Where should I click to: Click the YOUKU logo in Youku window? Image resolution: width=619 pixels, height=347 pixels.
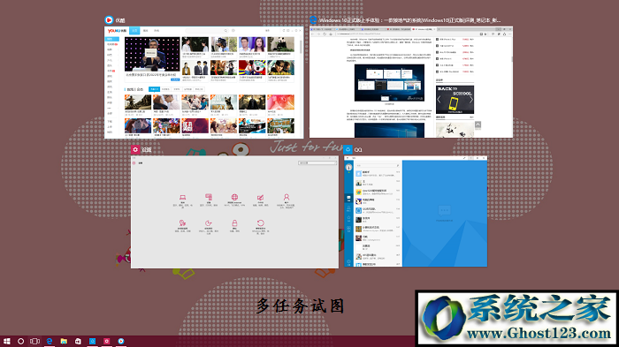117,31
